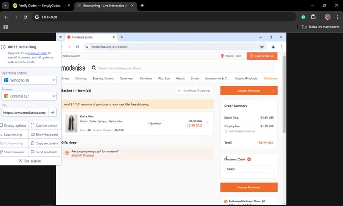Click Show keyboard in Browserling panel
Screen dimensions: 343x206
tap(44, 135)
